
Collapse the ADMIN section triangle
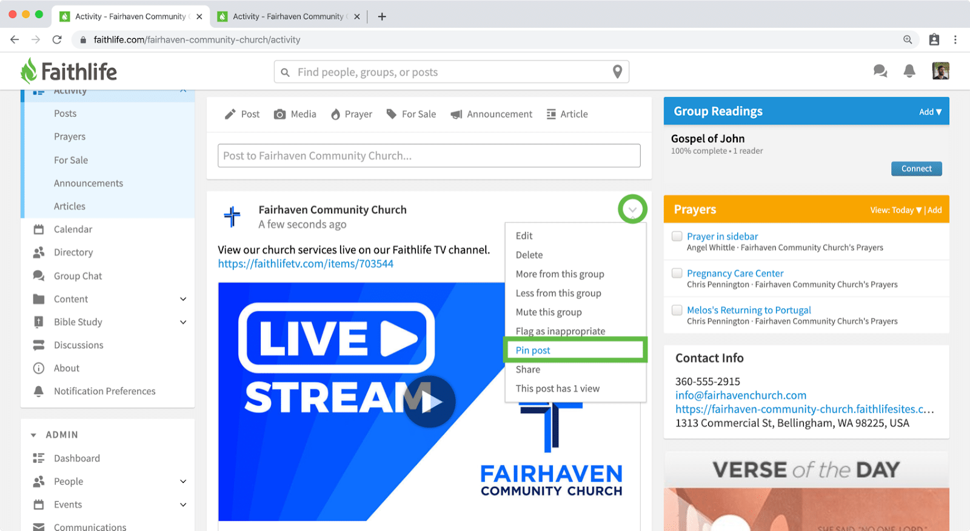33,435
